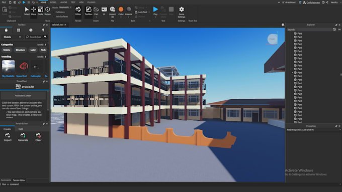Click the small blue play icon in quick access bar
This screenshot has width=342, height=192.
point(24,2)
